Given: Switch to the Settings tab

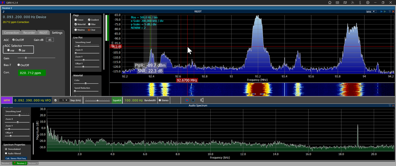Looking at the screenshot, I should coord(57,33).
